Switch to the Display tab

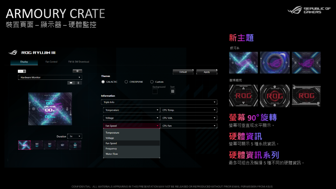(x=24, y=62)
